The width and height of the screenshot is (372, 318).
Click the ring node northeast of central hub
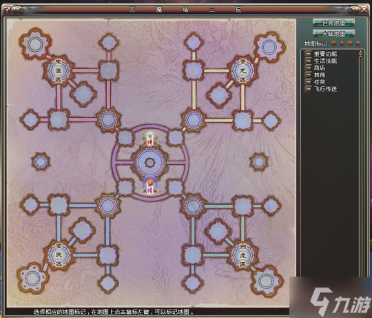tap(176, 137)
